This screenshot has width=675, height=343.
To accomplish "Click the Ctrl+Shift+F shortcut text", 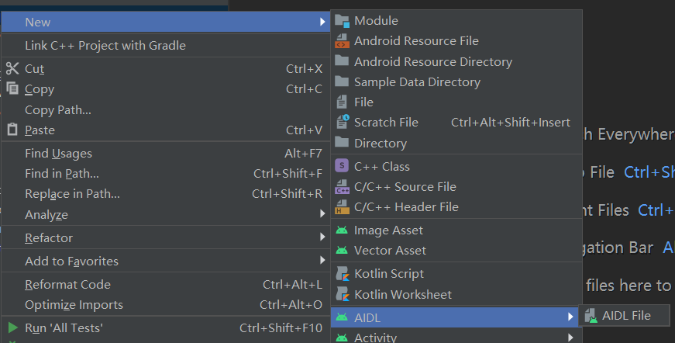I will [288, 174].
